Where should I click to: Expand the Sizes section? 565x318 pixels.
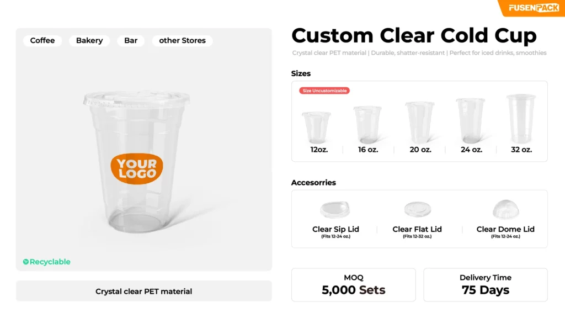coord(301,73)
